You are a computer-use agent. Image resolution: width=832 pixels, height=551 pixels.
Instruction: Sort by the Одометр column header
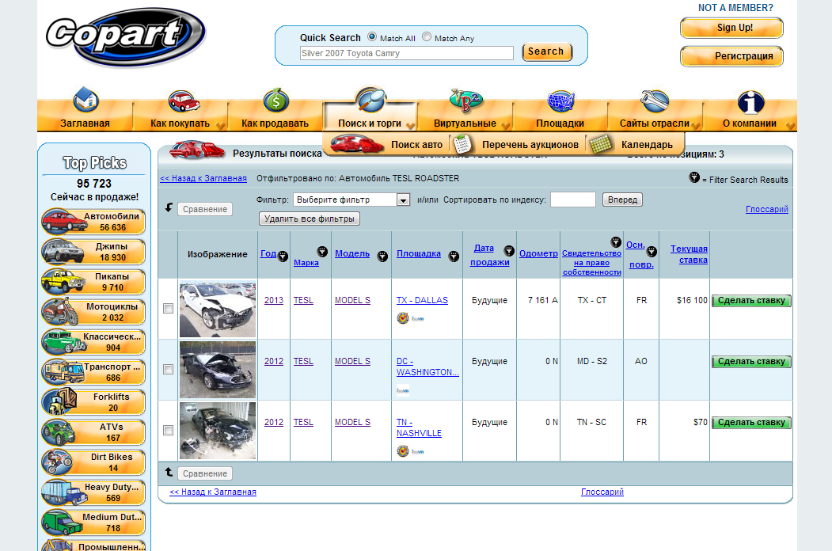coord(538,254)
